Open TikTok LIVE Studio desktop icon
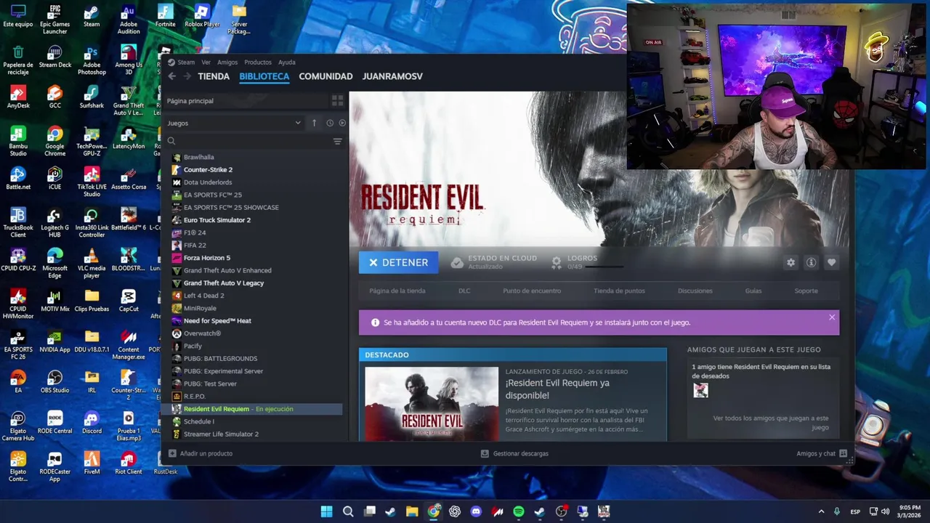The width and height of the screenshot is (930, 523). click(x=92, y=182)
